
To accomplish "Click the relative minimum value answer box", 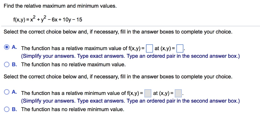I will click(x=148, y=93).
